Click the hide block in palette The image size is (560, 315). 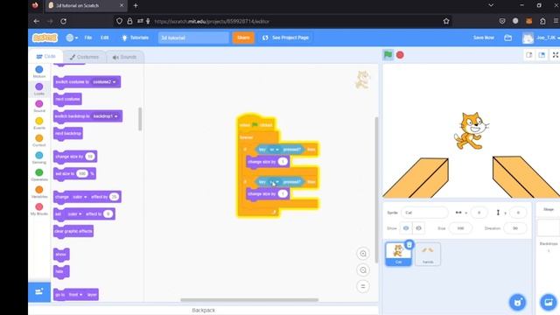click(61, 271)
